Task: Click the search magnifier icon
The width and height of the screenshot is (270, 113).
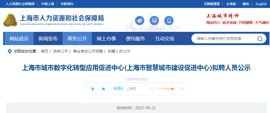Action: click(260, 39)
